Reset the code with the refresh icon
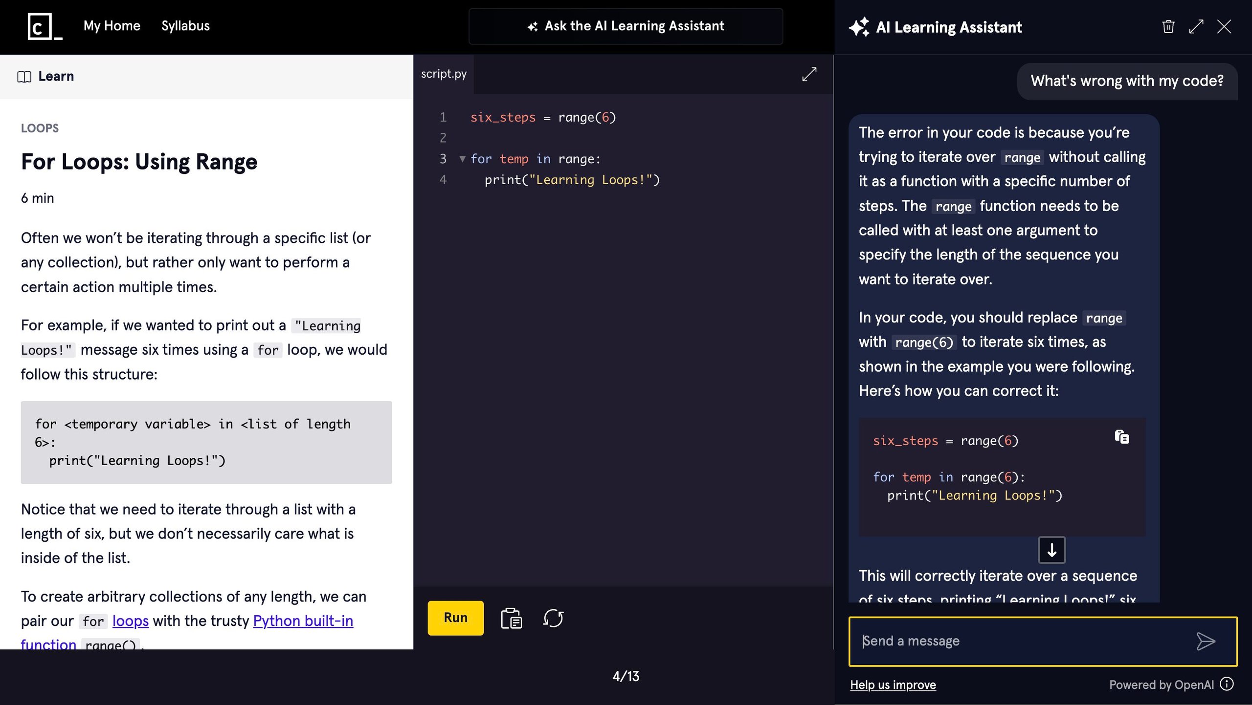Screen dimensions: 1252x705 pyautogui.click(x=553, y=618)
